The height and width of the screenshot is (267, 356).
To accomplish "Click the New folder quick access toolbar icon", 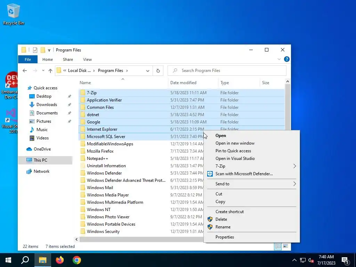I will [x=43, y=50].
